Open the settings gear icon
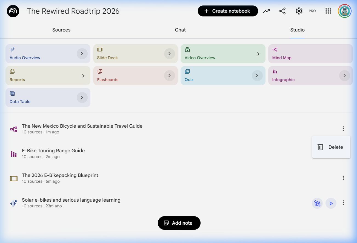 pyautogui.click(x=299, y=11)
